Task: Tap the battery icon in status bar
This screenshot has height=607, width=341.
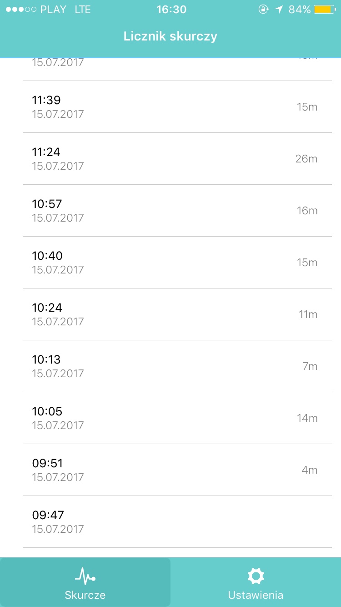Action: coord(325,10)
